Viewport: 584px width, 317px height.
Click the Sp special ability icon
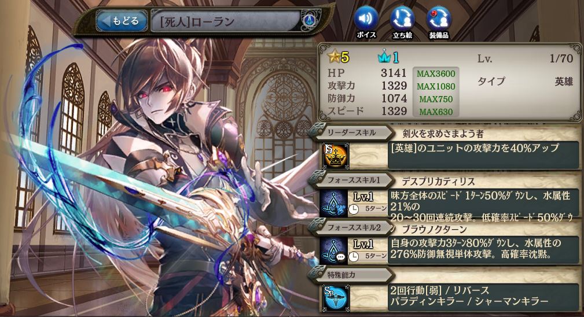coord(336,298)
